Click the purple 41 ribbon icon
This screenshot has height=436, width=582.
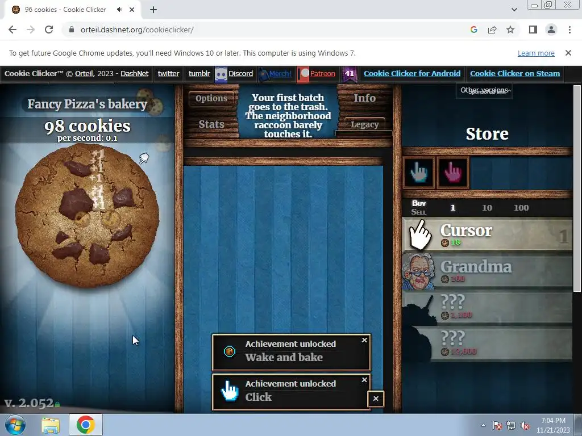(x=350, y=74)
